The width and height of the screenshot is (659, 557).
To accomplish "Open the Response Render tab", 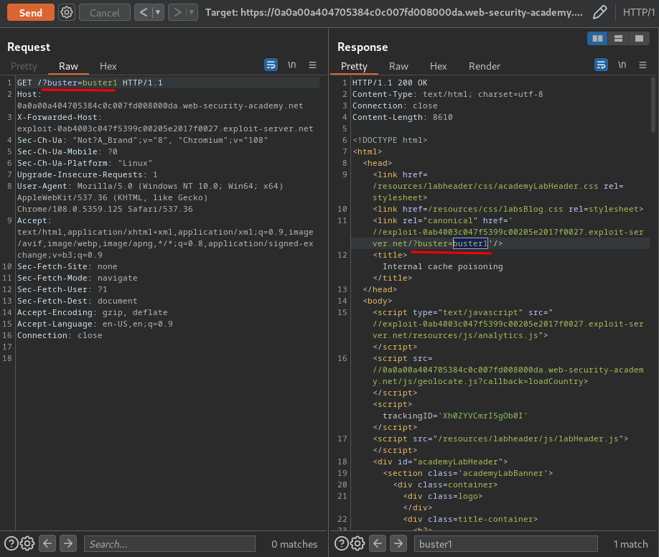I will (484, 67).
